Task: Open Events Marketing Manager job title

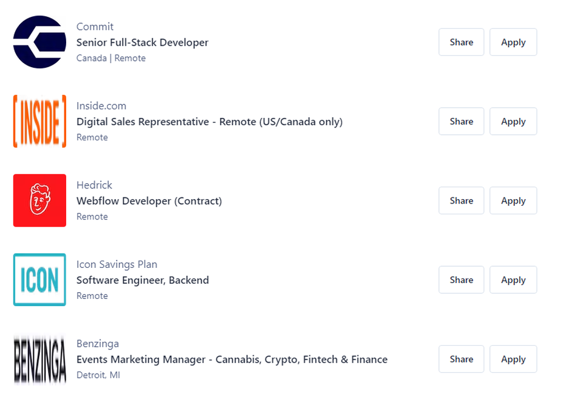Action: [232, 359]
